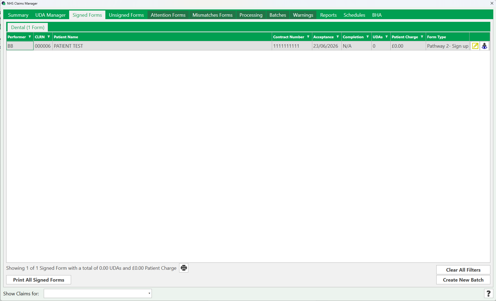Click the Clear All Filters button

[x=463, y=270]
